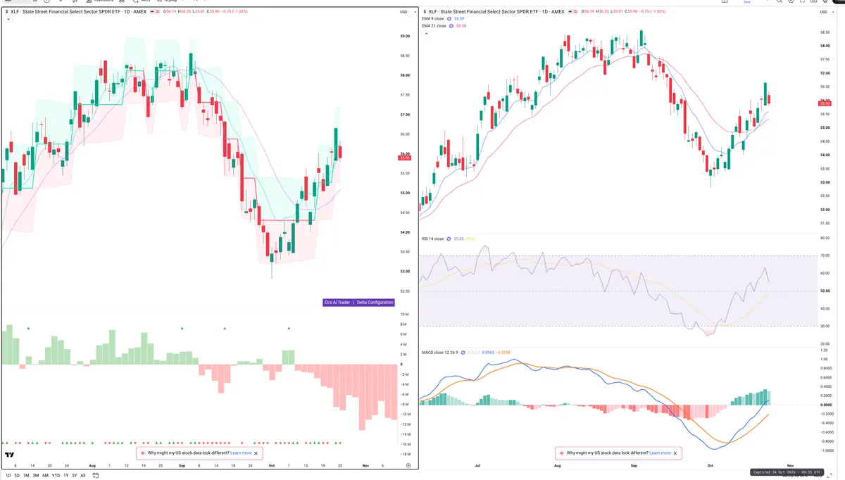Follow Learn more link in left chart notice
The height and width of the screenshot is (480, 845).
point(241,453)
